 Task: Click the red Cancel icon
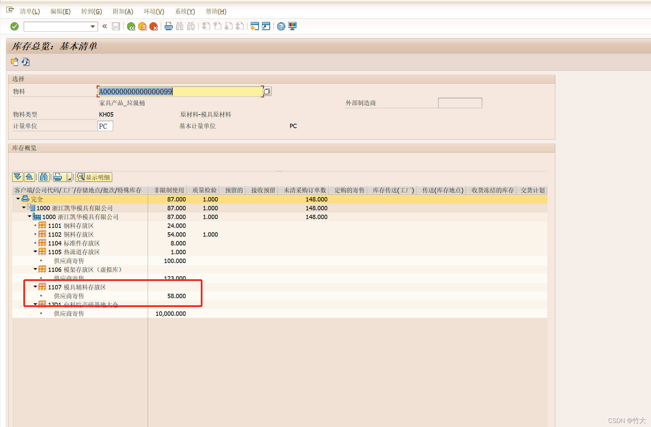pyautogui.click(x=153, y=26)
